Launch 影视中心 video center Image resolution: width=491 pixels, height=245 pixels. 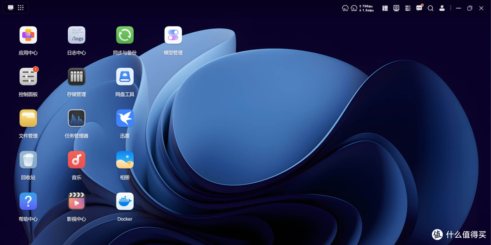tap(76, 201)
